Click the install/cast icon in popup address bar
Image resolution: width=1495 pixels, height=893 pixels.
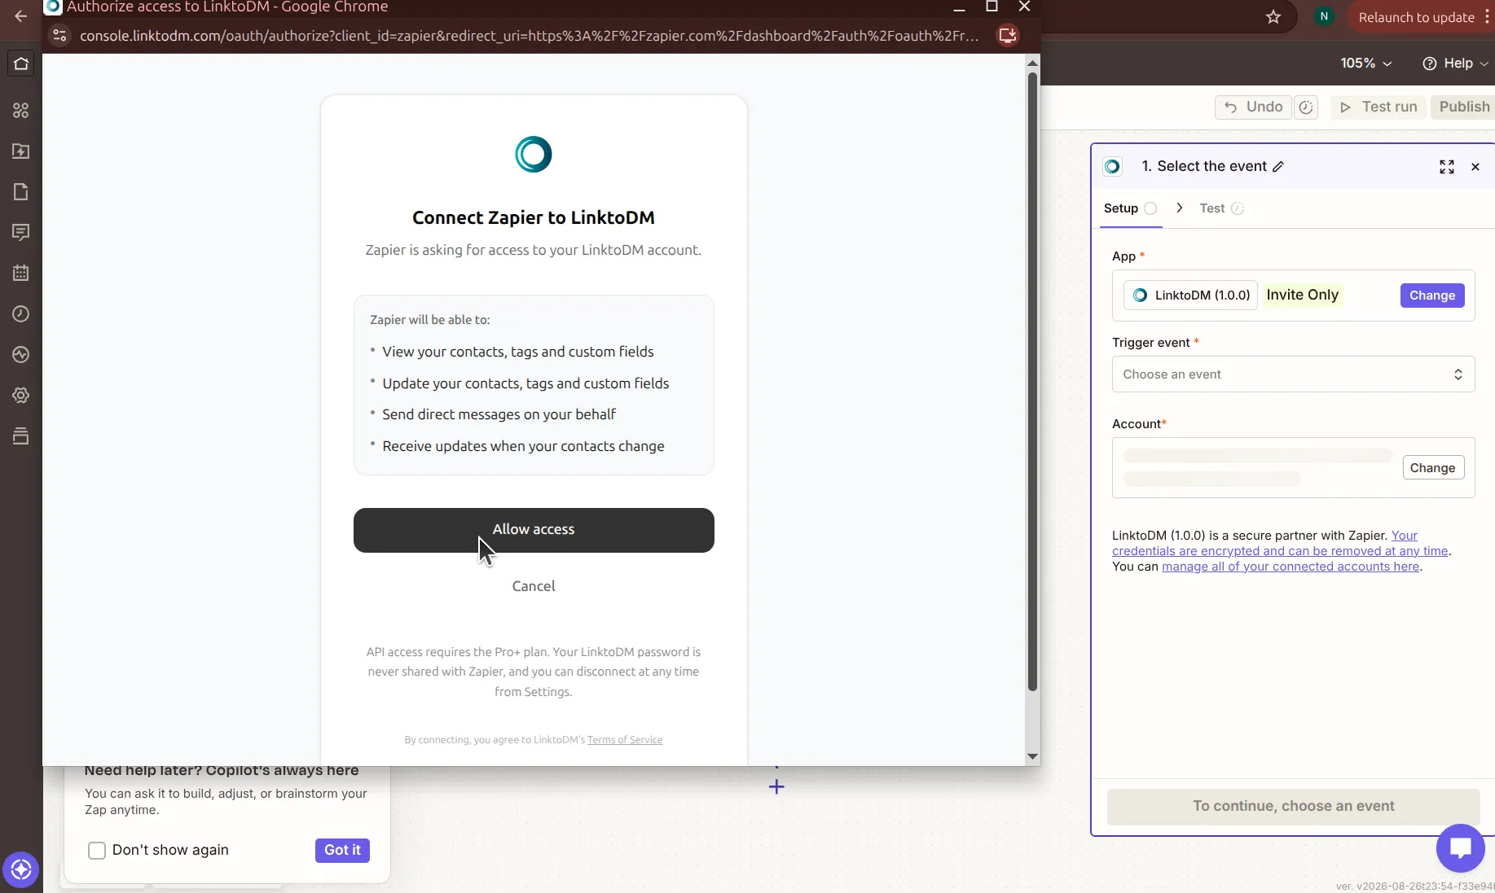point(1008,36)
